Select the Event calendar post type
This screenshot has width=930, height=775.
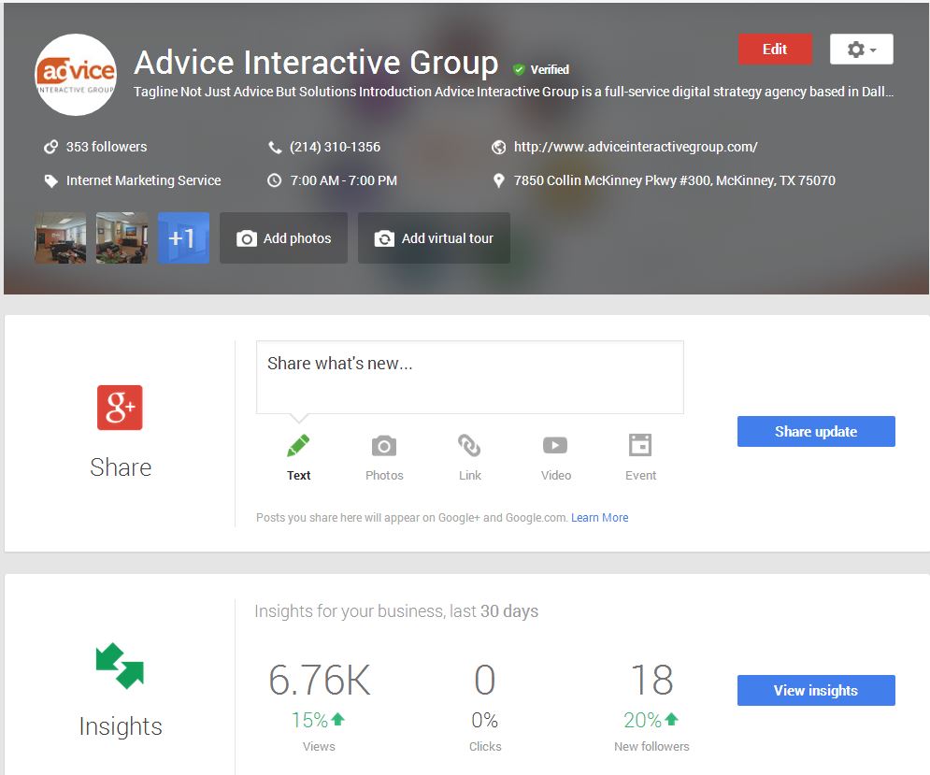coord(640,457)
